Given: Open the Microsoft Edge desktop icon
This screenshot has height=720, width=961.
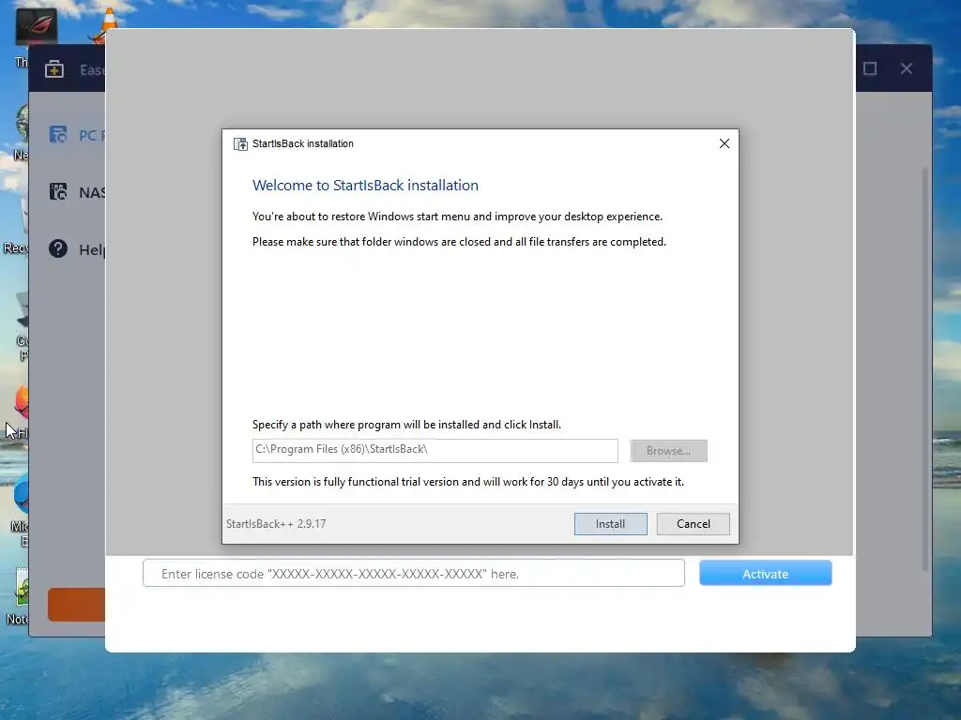Looking at the screenshot, I should [23, 493].
